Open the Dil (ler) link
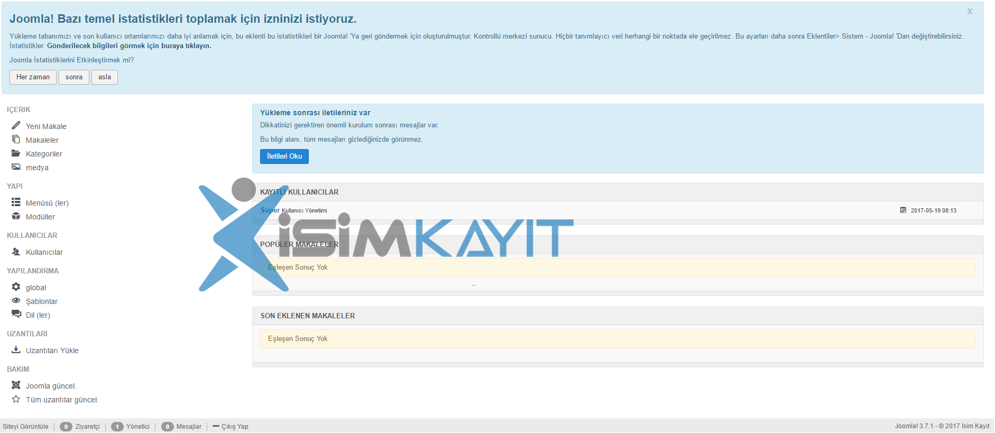995x433 pixels. pos(38,315)
